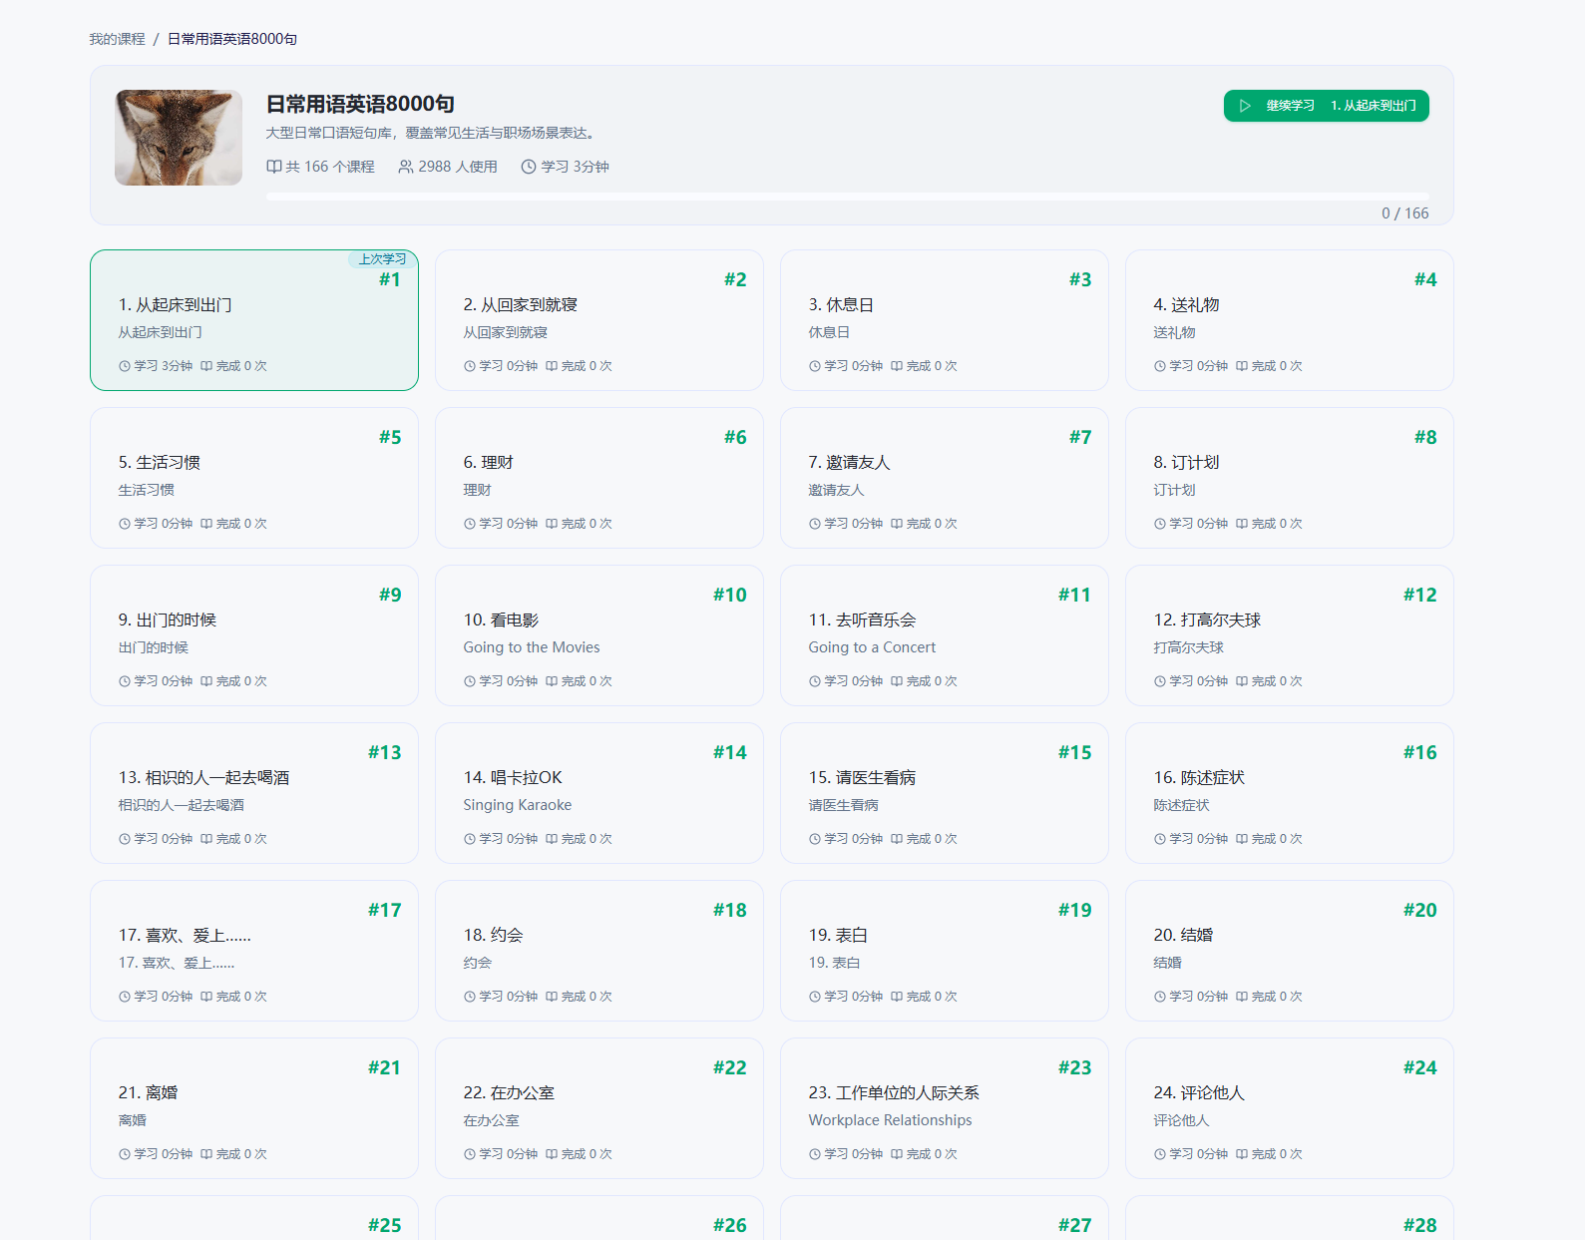This screenshot has width=1585, height=1240.
Task: Click the clock icon beside 学习 3分钟 in header
Action: tap(529, 167)
